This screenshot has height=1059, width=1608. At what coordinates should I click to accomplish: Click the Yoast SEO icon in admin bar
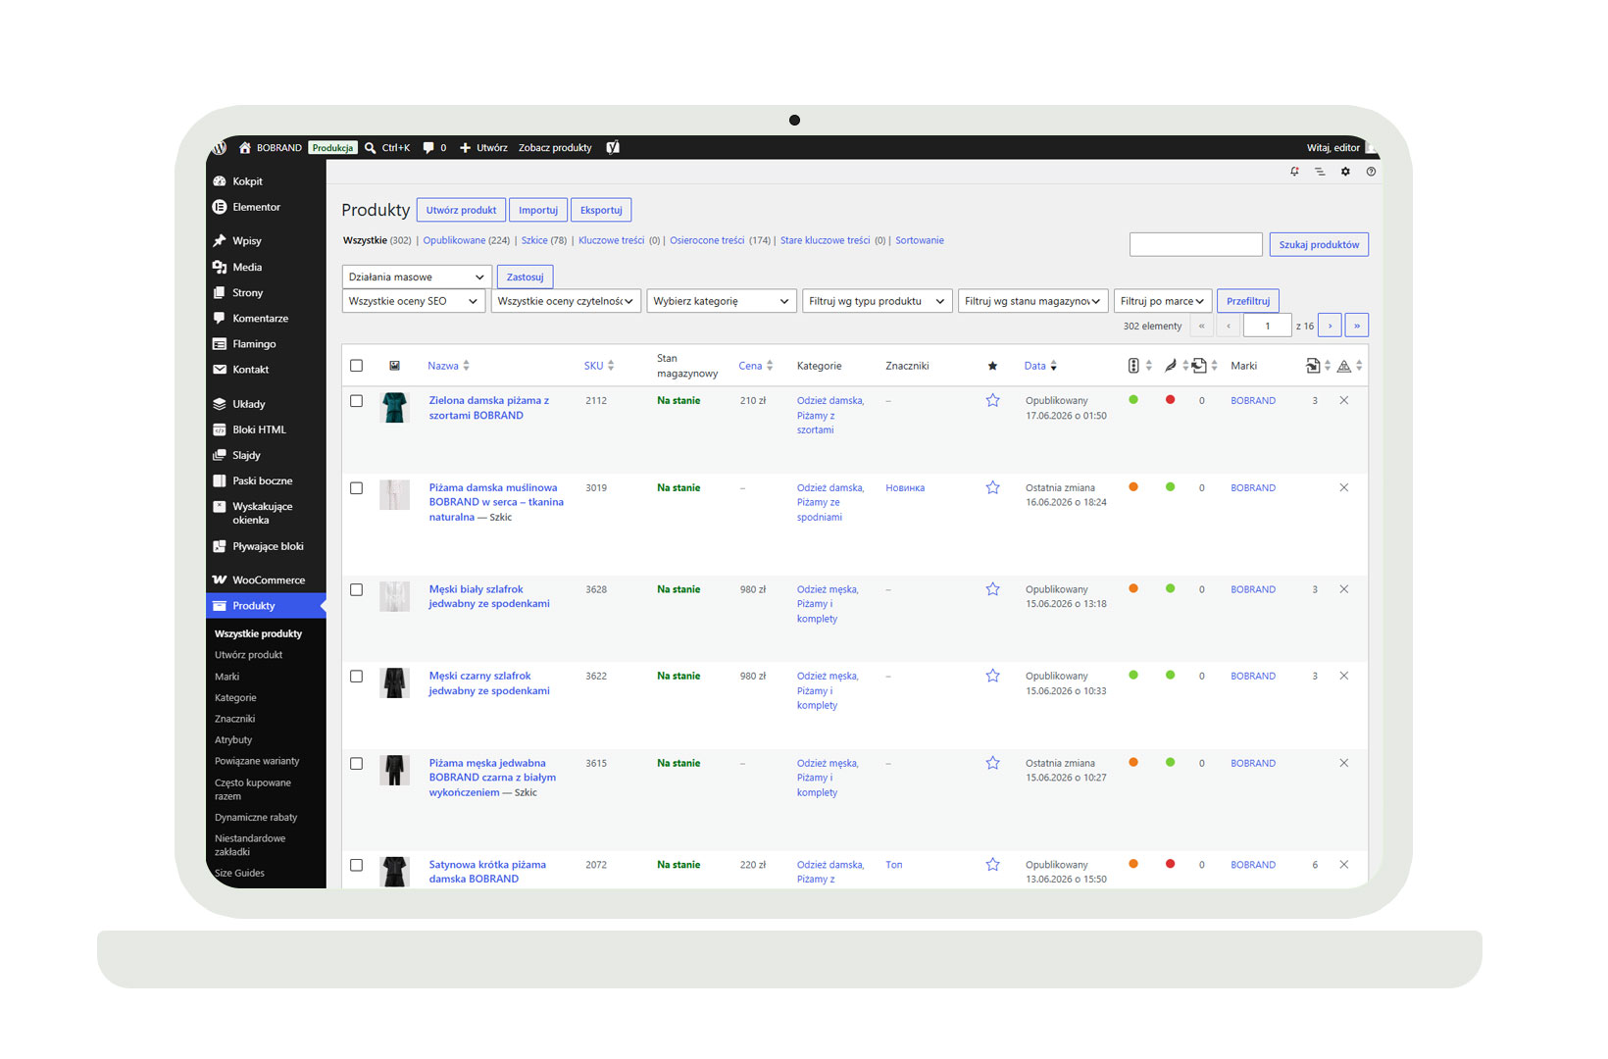point(613,148)
